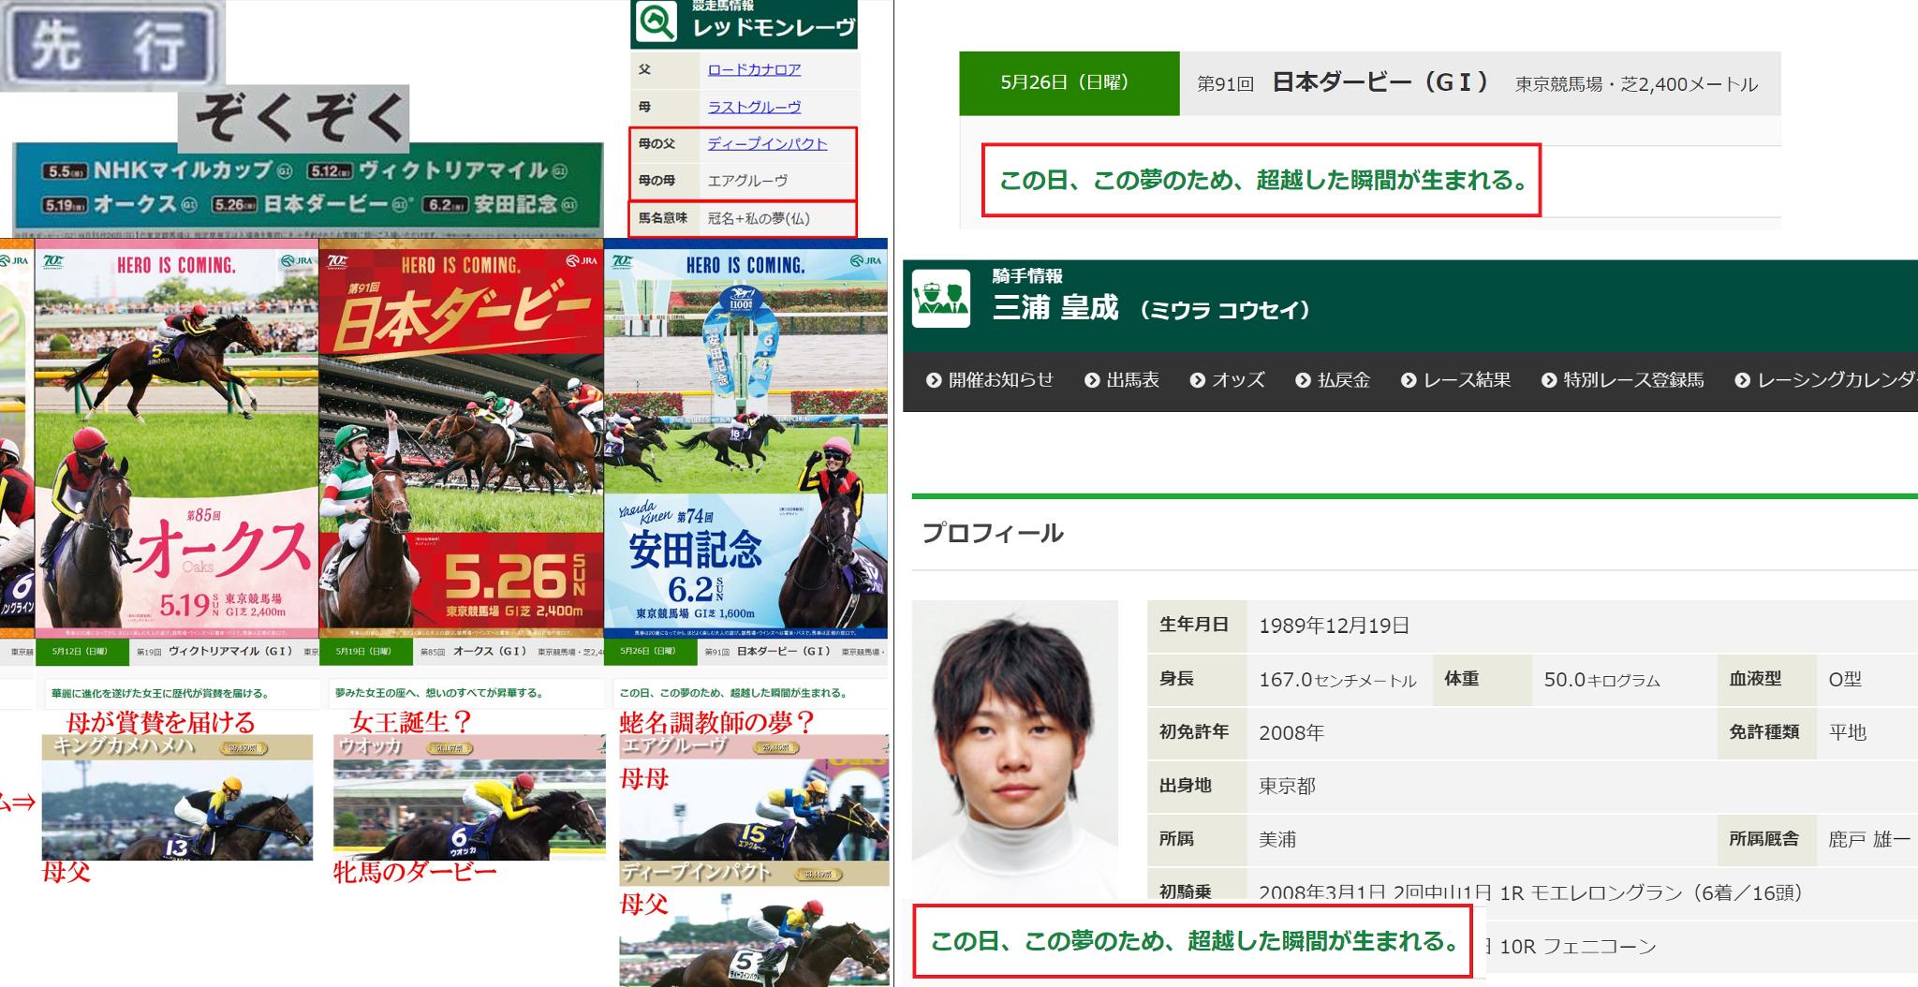
Task: Click the arrow icon before 払戻金
Action: click(1303, 380)
